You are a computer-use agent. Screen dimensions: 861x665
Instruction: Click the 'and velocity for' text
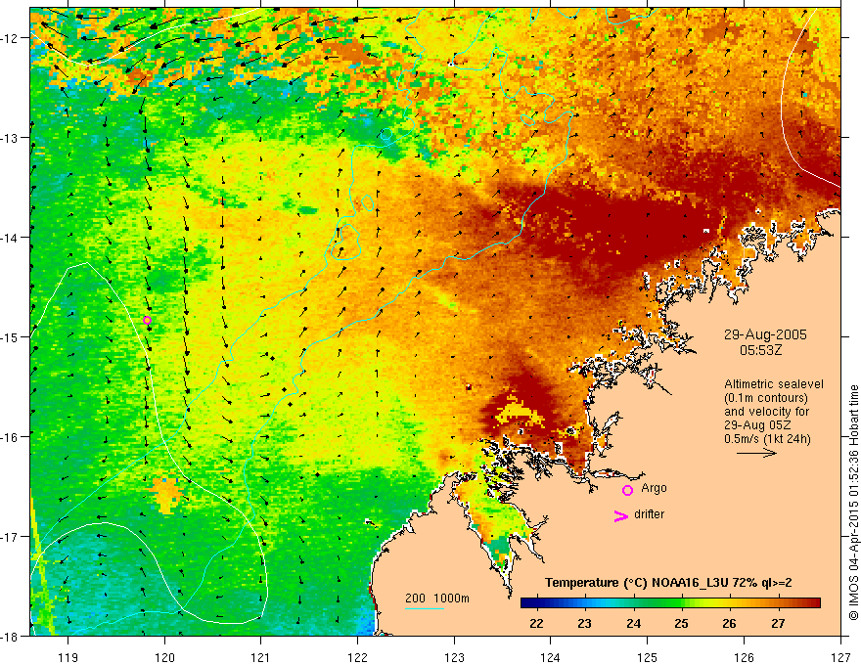click(766, 412)
